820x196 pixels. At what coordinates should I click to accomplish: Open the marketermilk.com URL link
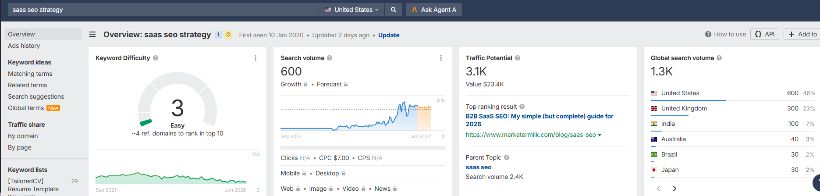531,135
